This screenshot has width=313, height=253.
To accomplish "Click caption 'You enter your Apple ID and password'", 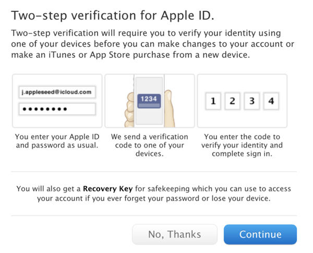I will [57, 141].
